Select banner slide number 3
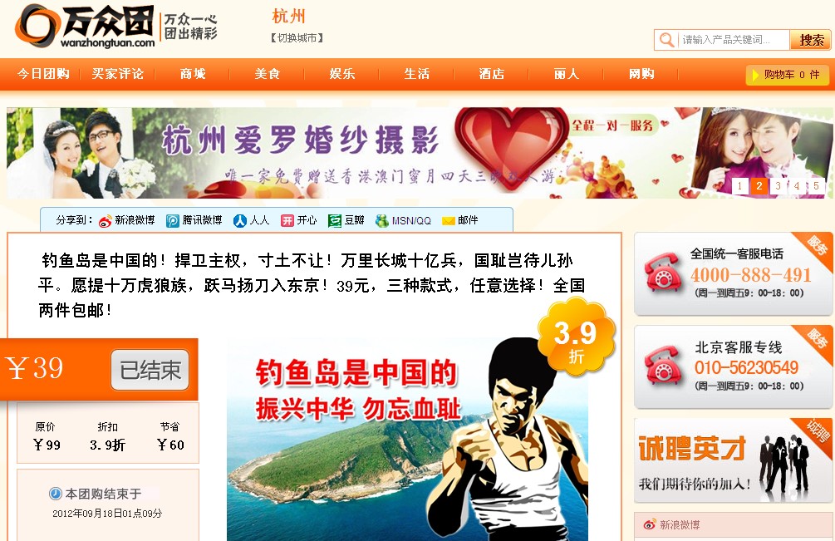835x541 pixels. (778, 186)
